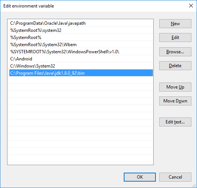
Task: Open the Edit text... view
Action: (175, 122)
